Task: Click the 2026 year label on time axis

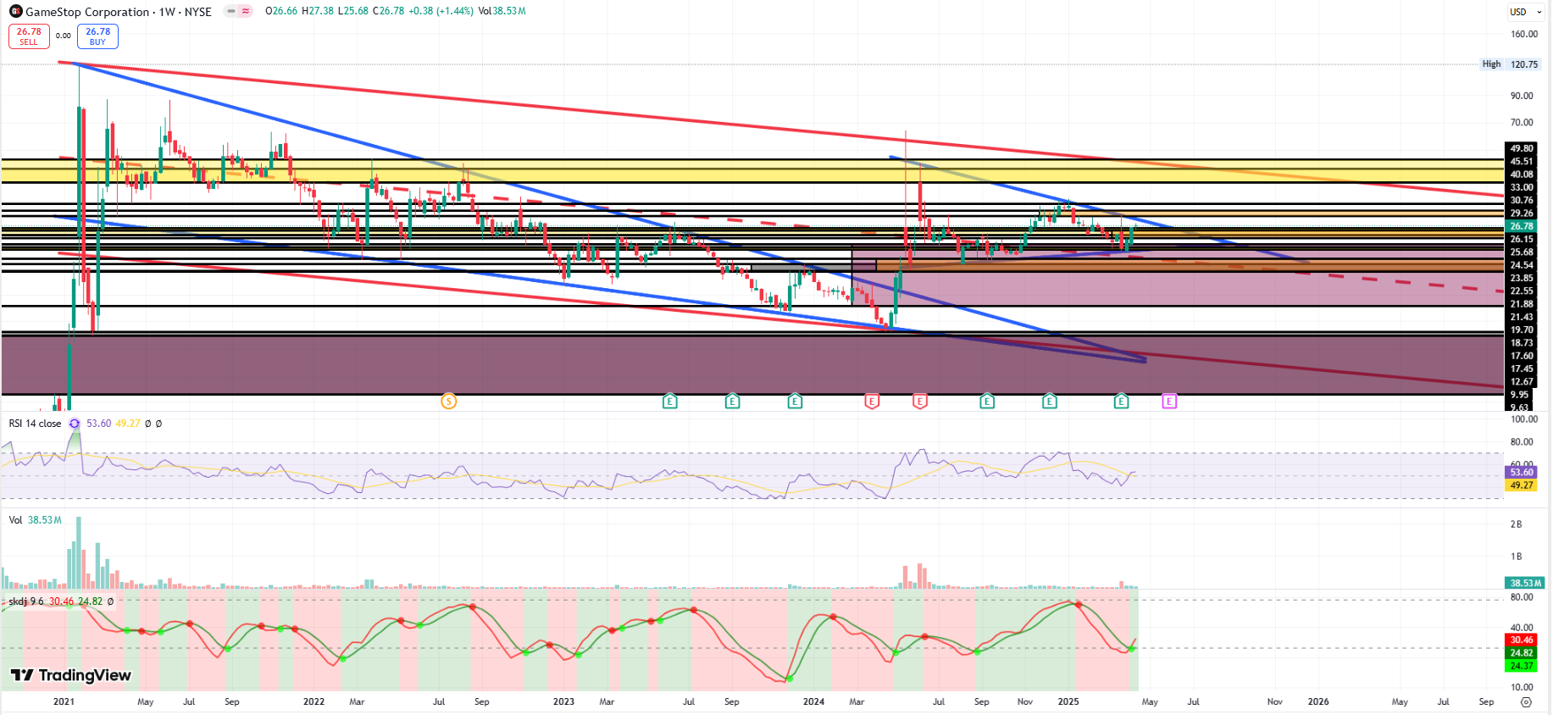Action: pyautogui.click(x=1318, y=701)
